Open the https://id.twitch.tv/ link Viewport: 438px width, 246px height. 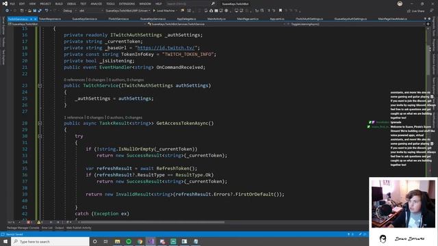point(166,48)
